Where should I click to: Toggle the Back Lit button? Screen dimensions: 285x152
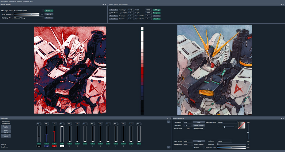tap(49, 14)
